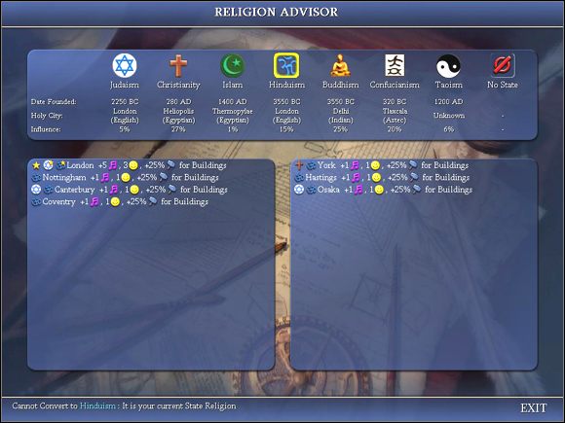Select the No State religion icon
Screen dimensions: 565x423
[x=503, y=65]
